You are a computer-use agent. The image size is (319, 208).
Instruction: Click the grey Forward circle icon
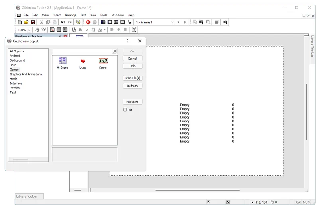(95, 22)
